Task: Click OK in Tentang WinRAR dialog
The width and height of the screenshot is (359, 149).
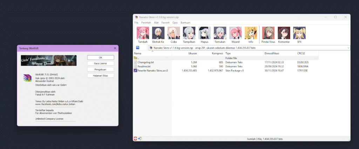Action: point(101,57)
